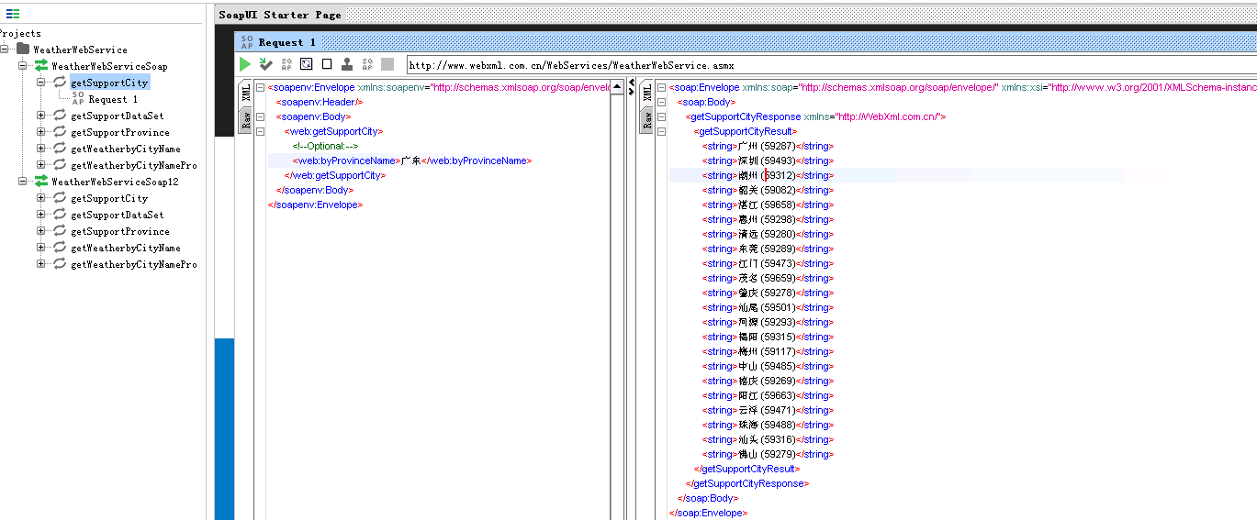Click the request editor scrollbar up arrow

[x=616, y=85]
